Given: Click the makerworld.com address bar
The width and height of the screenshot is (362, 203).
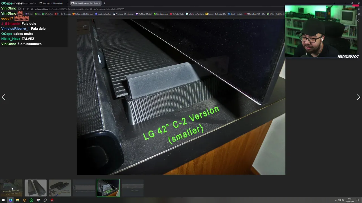Looking at the screenshot, I should point(79,9).
